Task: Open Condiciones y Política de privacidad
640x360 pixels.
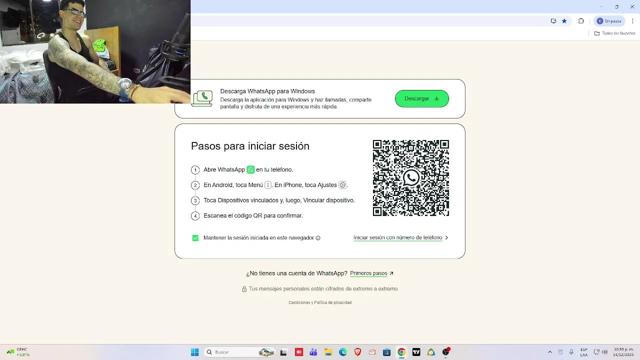Action: 320,302
